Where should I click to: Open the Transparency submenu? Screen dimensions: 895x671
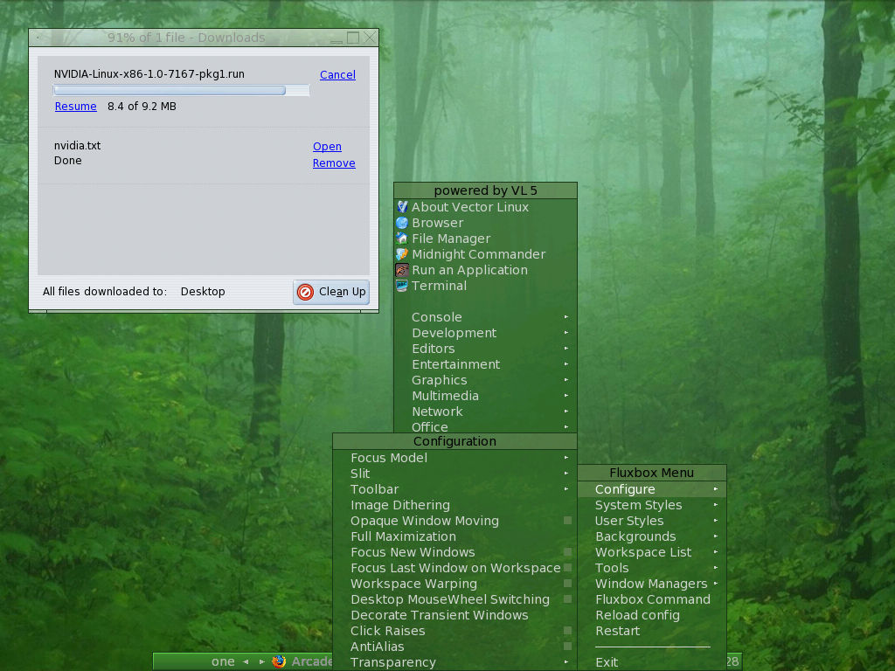pos(454,662)
